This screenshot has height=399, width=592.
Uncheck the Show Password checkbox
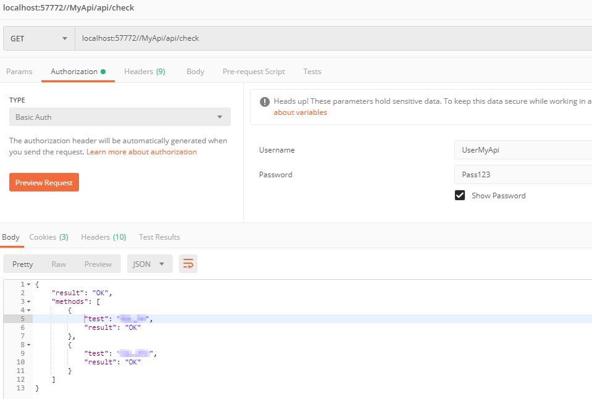click(x=460, y=195)
